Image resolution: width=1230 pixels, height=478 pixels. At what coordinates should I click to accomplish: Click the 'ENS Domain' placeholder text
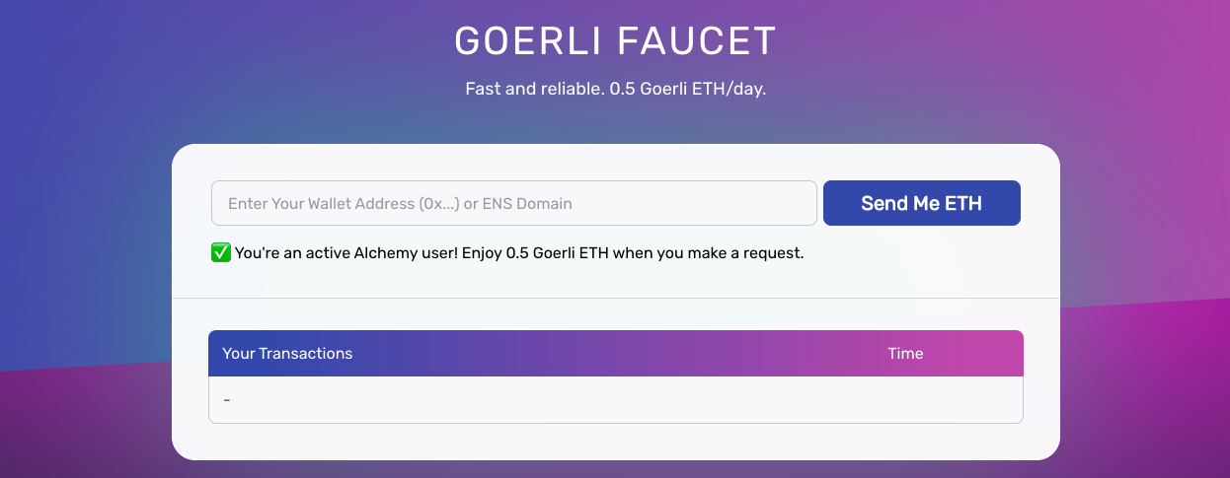[528, 204]
